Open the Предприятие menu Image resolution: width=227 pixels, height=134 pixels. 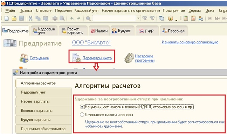pos(174,10)
